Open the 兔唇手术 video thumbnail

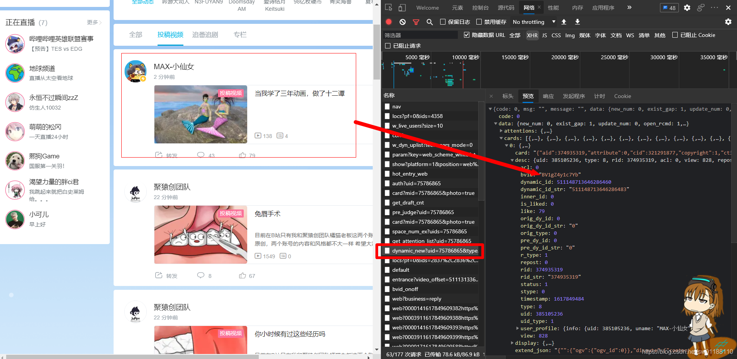(201, 234)
